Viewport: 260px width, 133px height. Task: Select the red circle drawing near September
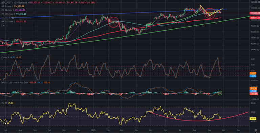(210, 13)
